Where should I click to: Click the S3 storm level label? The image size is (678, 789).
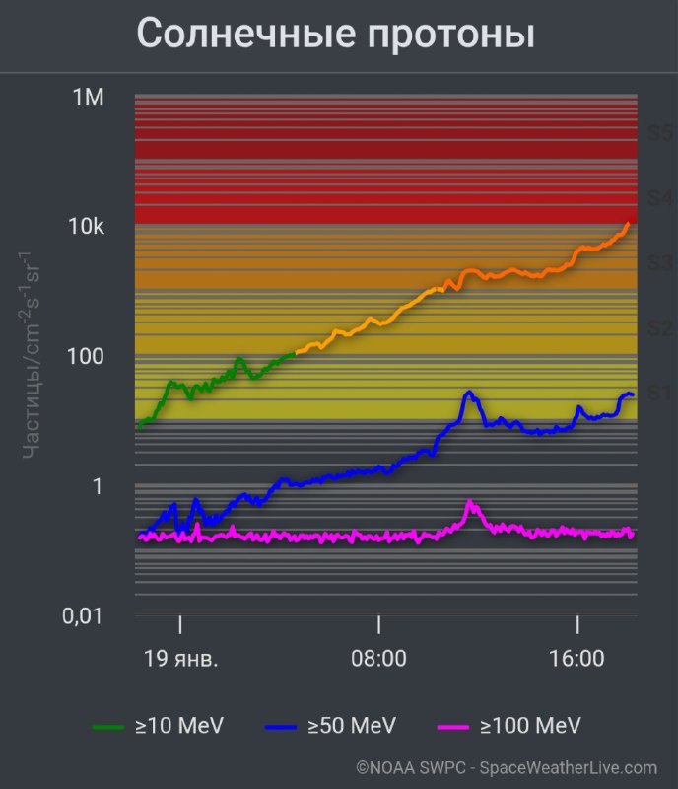tap(660, 262)
